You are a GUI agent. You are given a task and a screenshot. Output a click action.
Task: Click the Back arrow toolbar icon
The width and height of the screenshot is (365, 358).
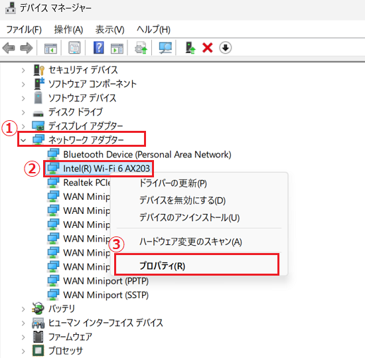9,48
